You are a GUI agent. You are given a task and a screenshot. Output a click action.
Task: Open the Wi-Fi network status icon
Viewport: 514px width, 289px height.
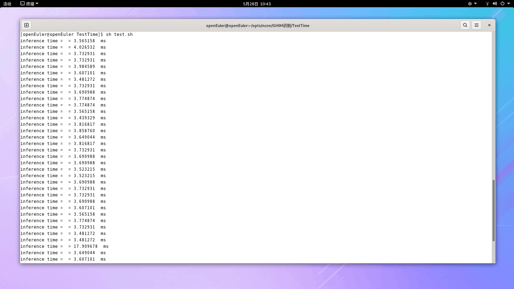[487, 4]
